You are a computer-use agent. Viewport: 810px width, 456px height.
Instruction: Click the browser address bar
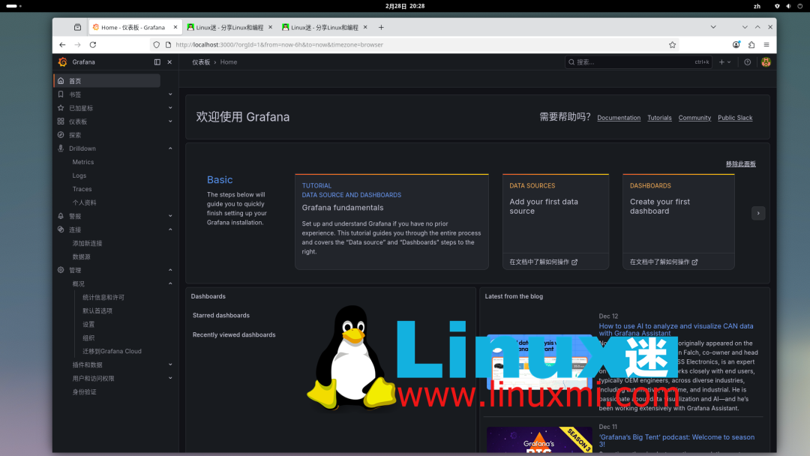click(337, 44)
